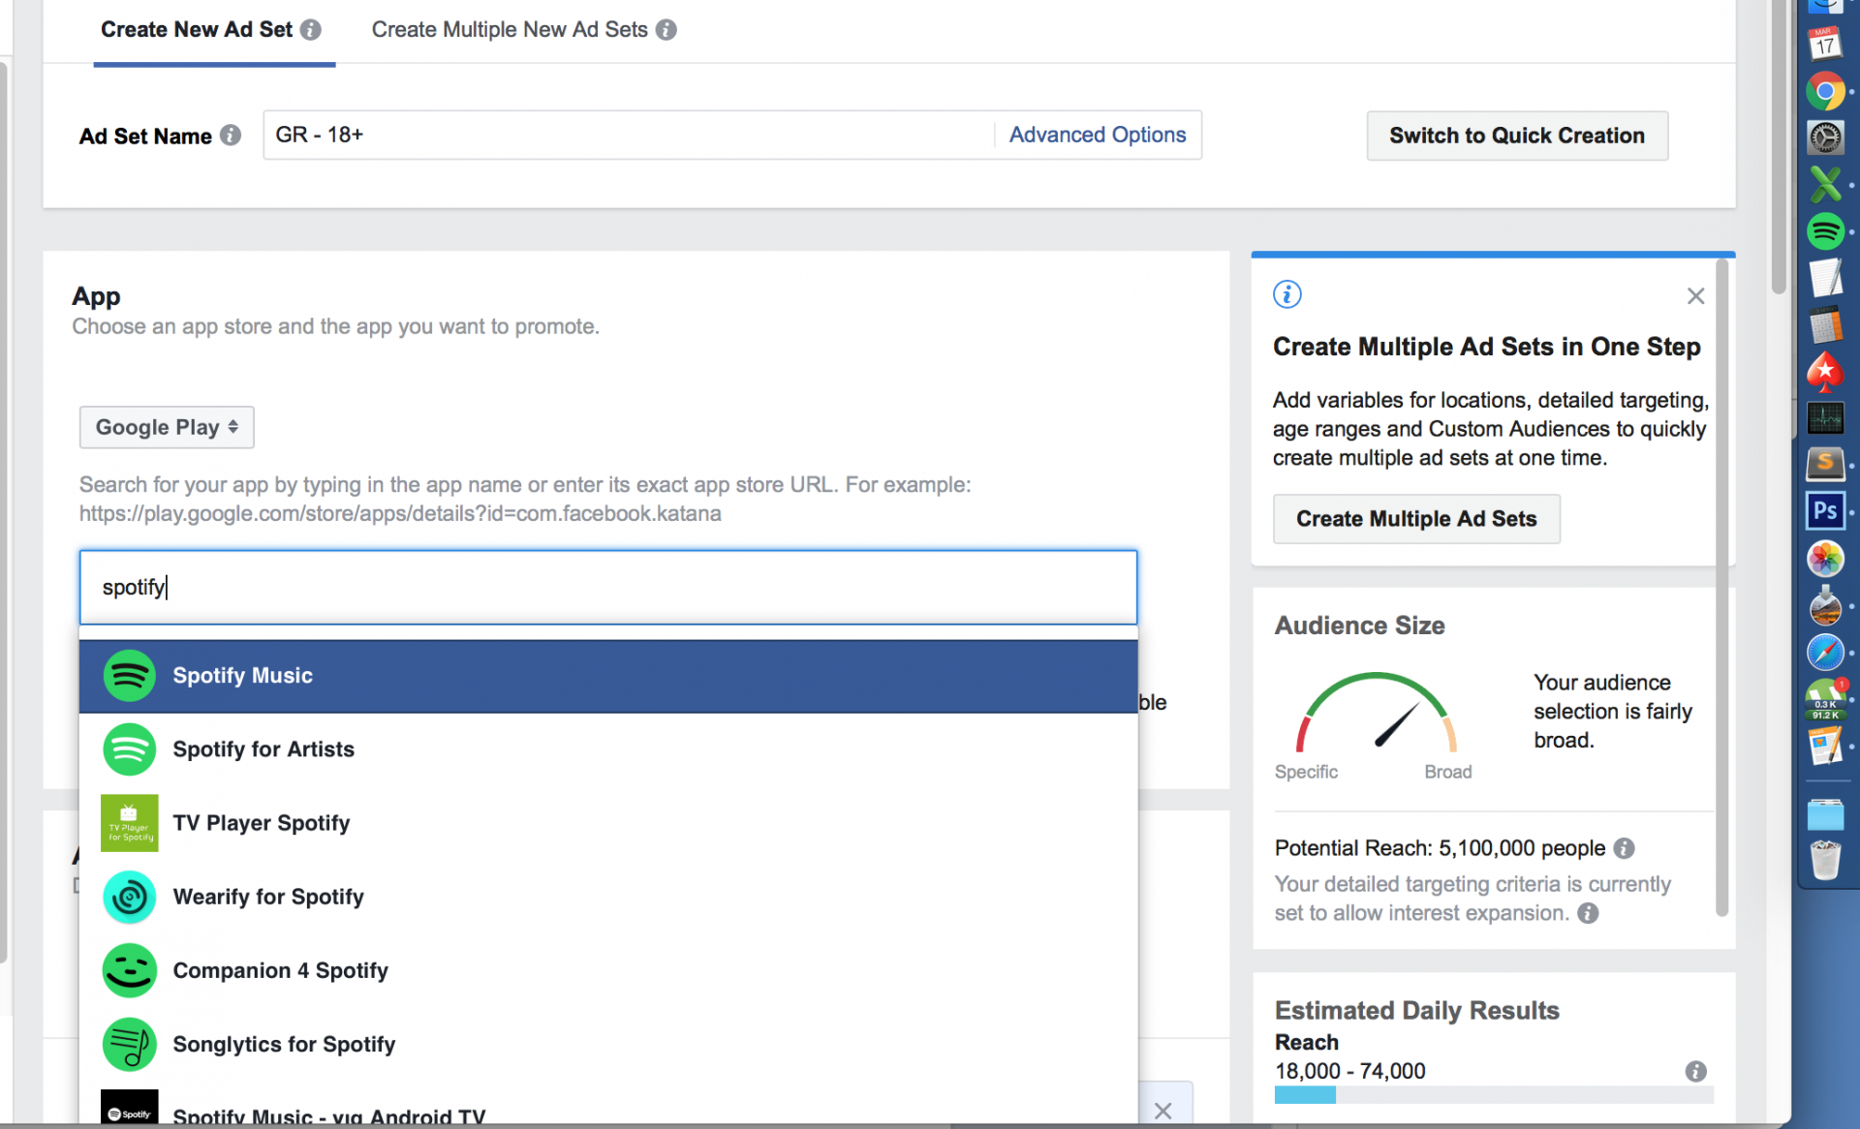
Task: Click the Estimated Daily Results heading
Action: pyautogui.click(x=1416, y=1011)
